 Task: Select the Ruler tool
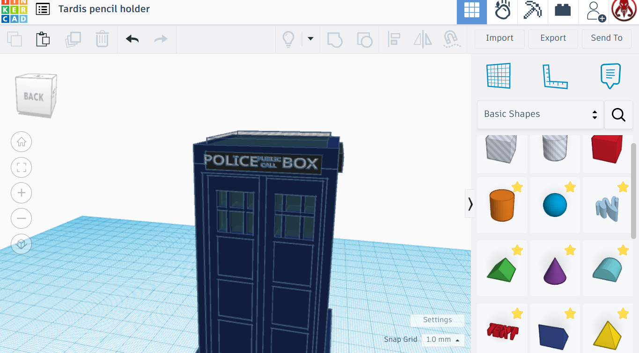555,76
